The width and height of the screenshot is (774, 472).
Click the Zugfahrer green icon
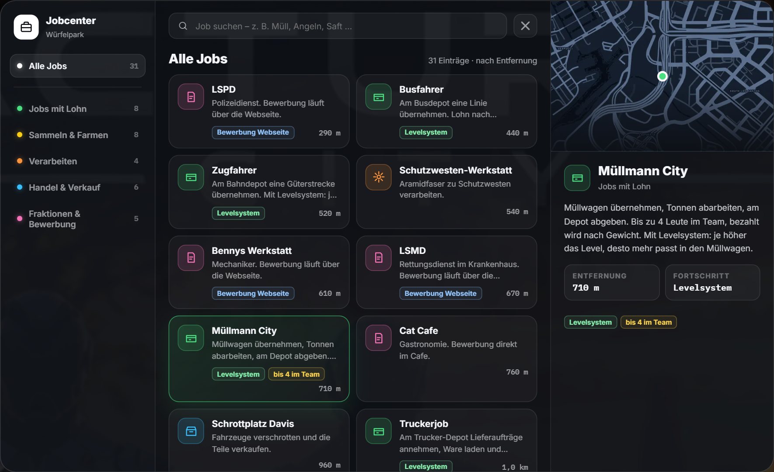(191, 177)
